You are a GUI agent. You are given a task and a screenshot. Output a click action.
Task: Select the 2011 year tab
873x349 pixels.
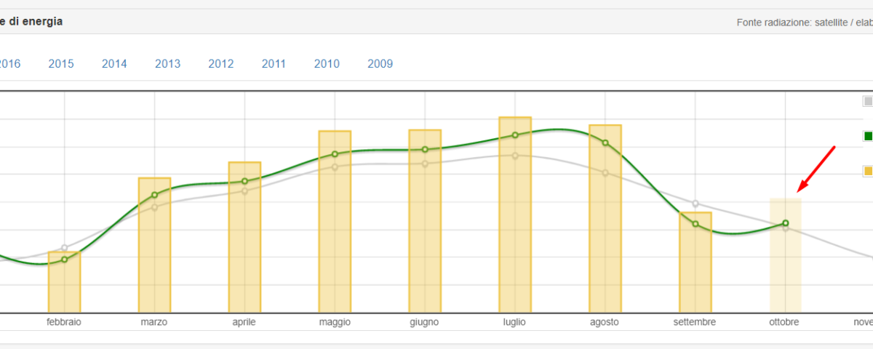(274, 64)
